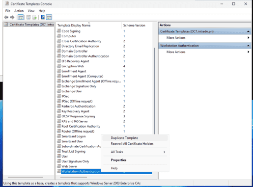Image resolution: width=253 pixels, height=187 pixels.
Task: Select the User Signature Only row
Action: (79, 161)
